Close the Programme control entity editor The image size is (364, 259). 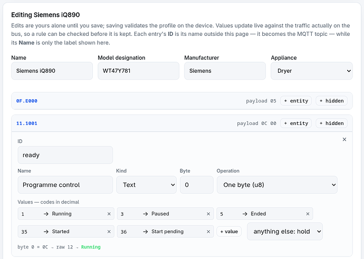(344, 139)
